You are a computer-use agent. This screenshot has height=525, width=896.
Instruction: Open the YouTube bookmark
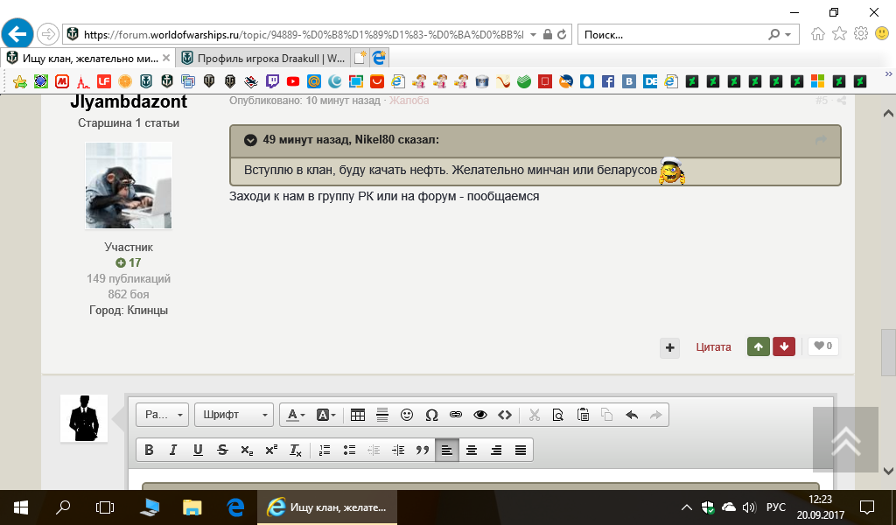click(293, 81)
